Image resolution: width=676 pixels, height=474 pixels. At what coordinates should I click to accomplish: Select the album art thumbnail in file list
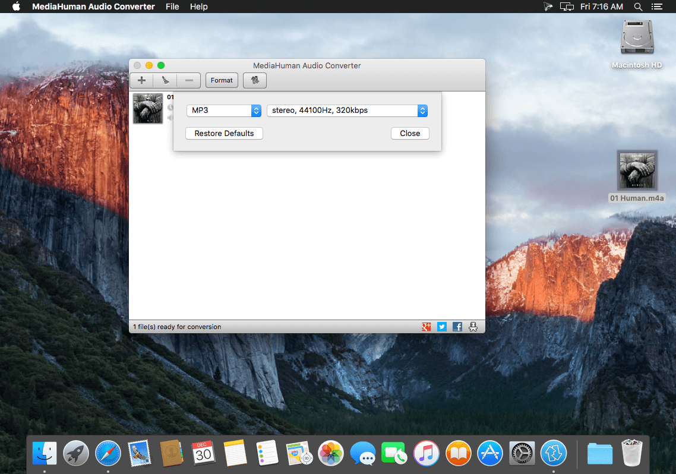tap(148, 109)
